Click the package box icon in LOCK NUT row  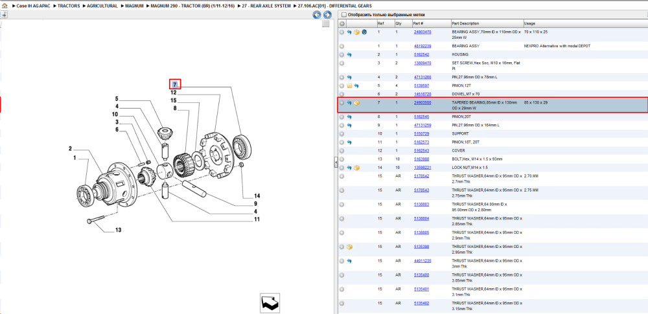[x=356, y=168]
